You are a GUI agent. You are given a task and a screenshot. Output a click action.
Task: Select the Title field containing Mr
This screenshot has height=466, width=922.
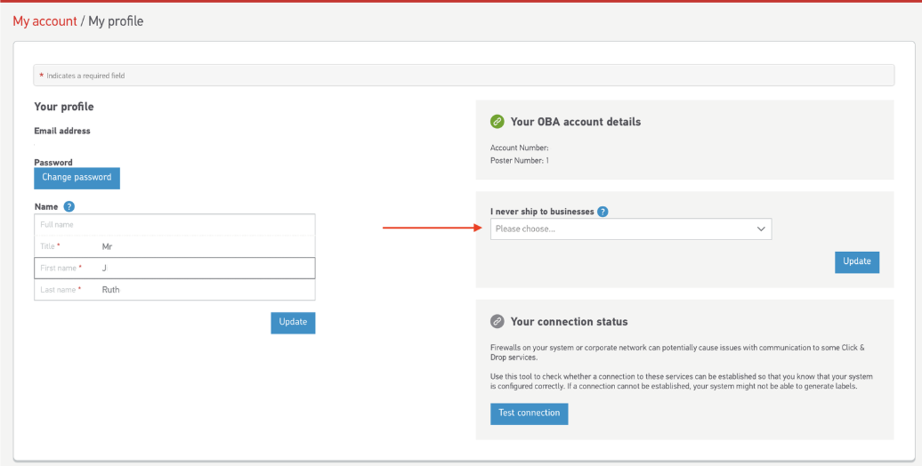pos(174,246)
